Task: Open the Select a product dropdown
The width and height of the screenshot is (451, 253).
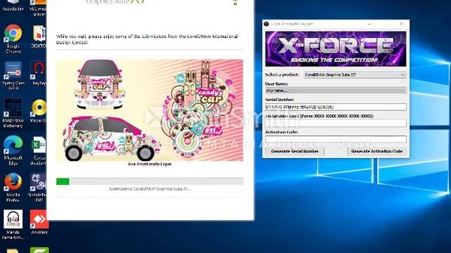Action: pyautogui.click(x=355, y=74)
